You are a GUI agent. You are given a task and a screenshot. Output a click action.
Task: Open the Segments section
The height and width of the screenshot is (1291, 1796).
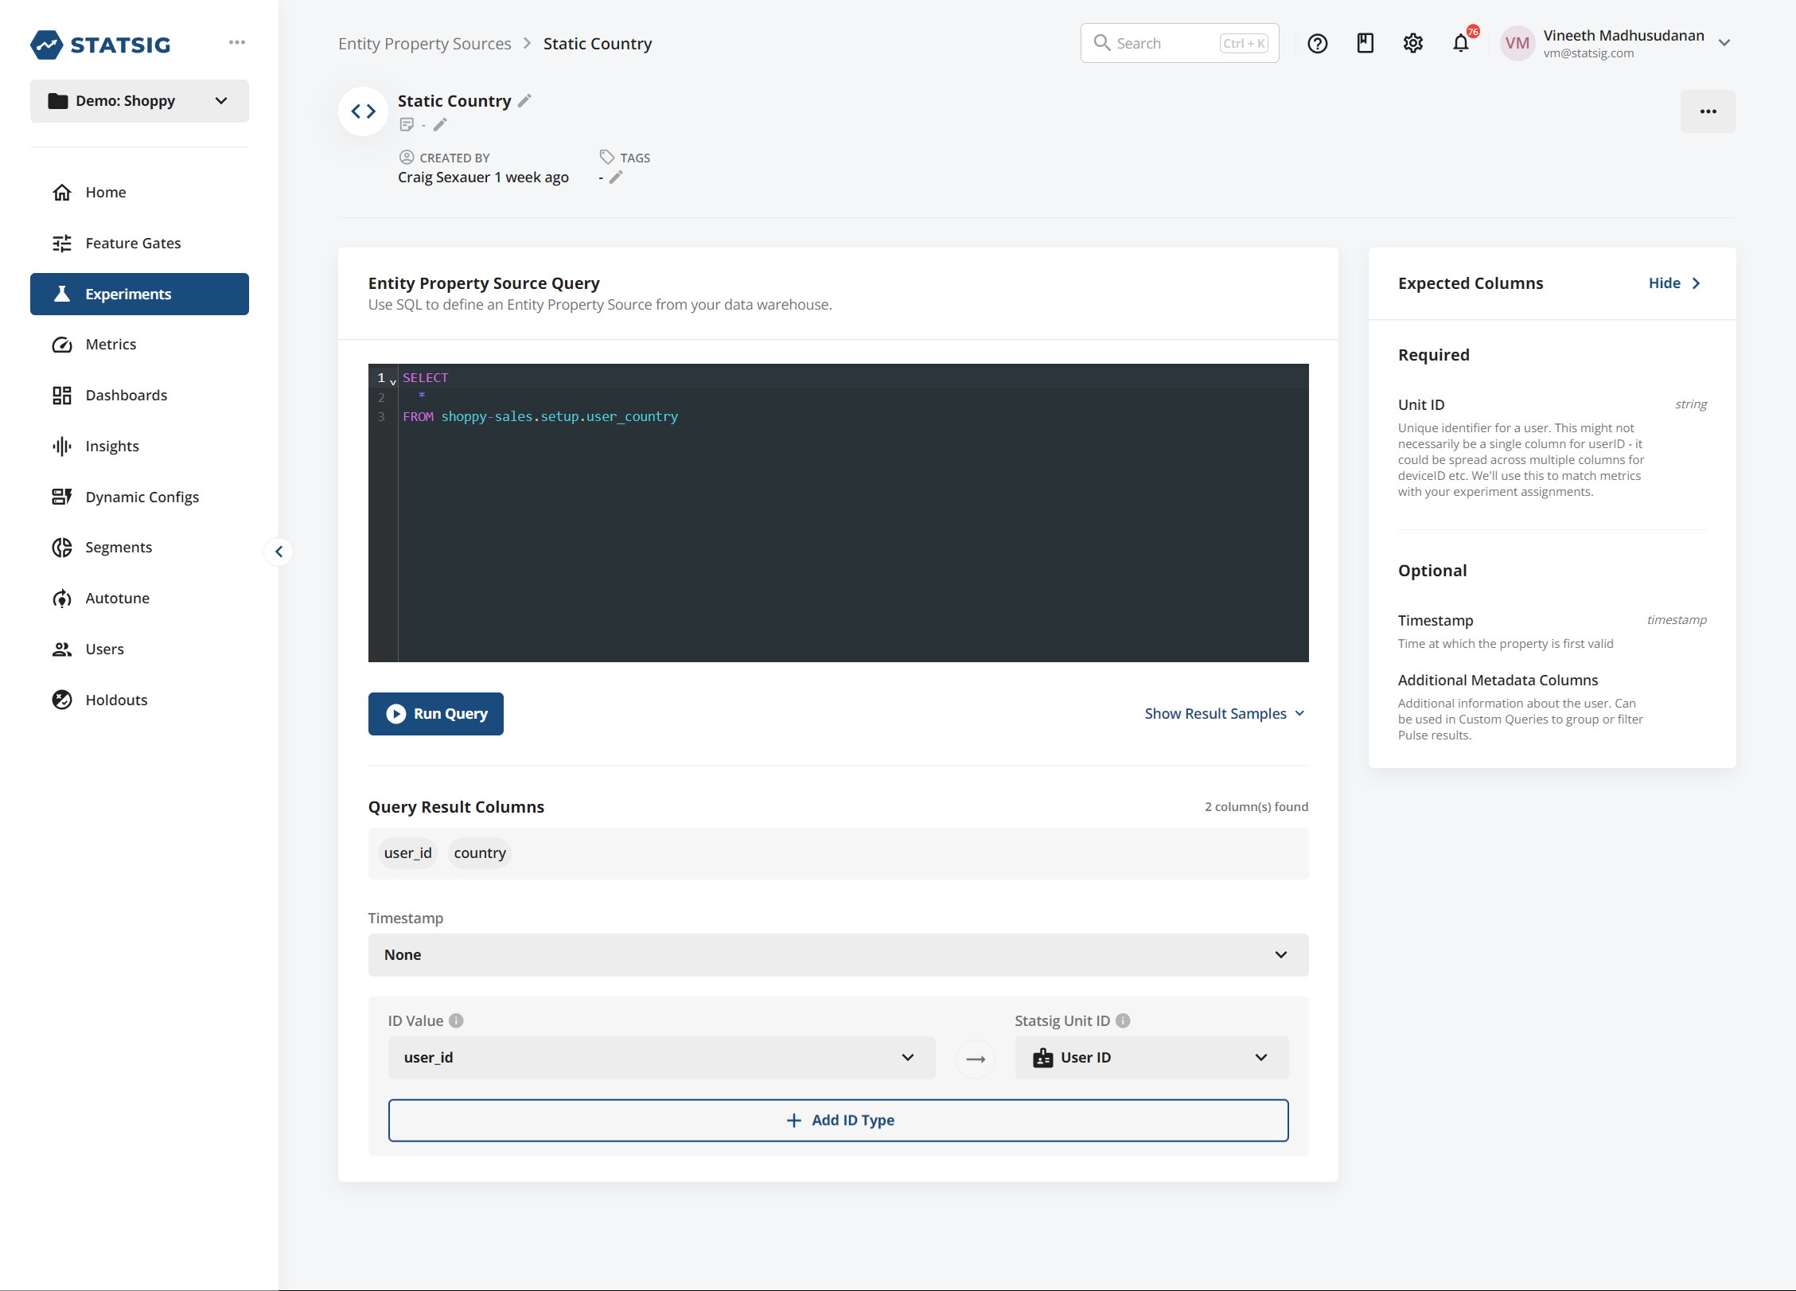click(119, 547)
